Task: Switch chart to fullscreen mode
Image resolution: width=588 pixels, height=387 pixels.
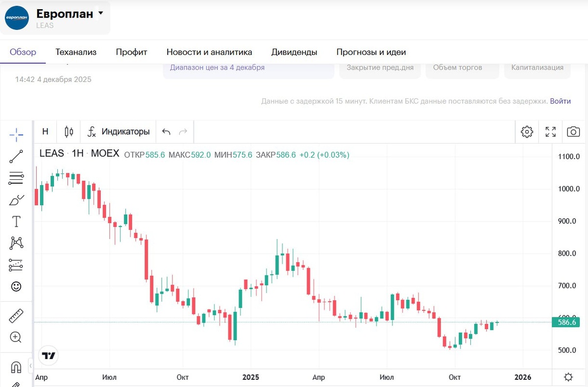Action: pyautogui.click(x=550, y=131)
